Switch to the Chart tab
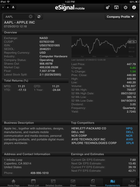Image resolution: width=140 pixels, height=187 pixels. [73, 183]
